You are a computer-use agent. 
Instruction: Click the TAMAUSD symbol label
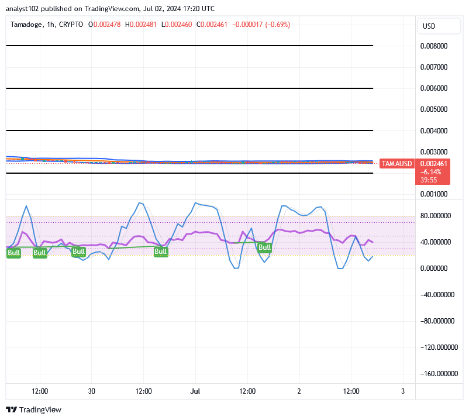point(396,164)
